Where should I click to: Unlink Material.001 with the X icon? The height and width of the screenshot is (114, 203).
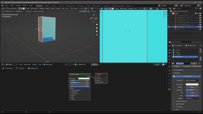196,63
